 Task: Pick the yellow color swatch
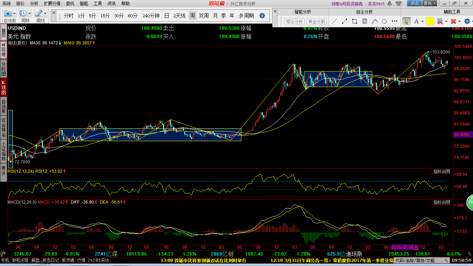pos(430,21)
